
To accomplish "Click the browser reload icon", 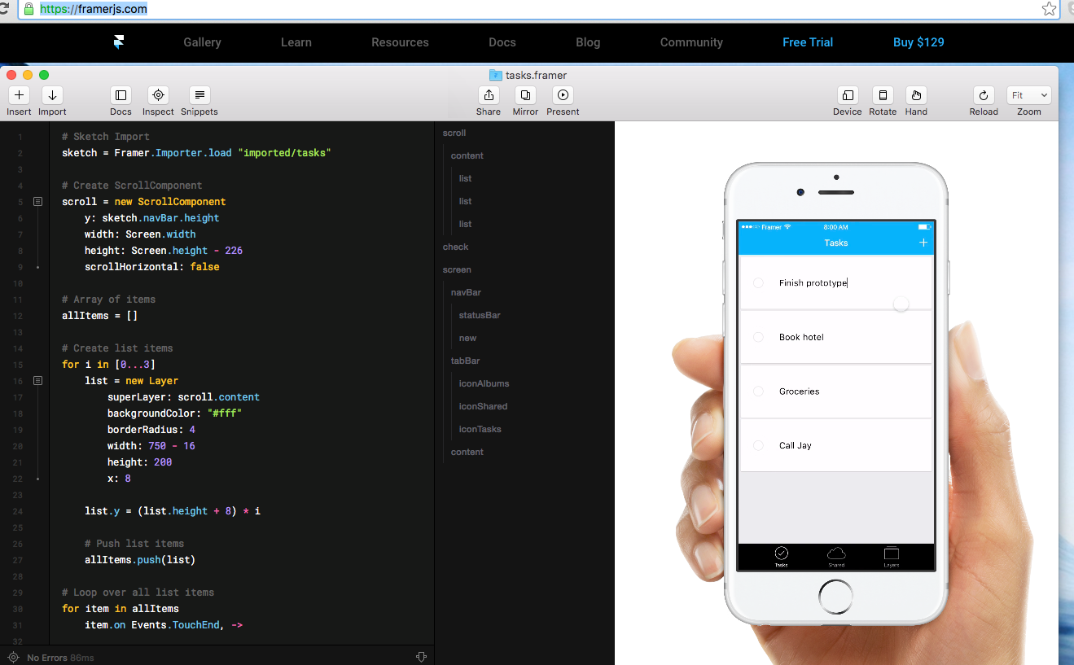I will 4,9.
